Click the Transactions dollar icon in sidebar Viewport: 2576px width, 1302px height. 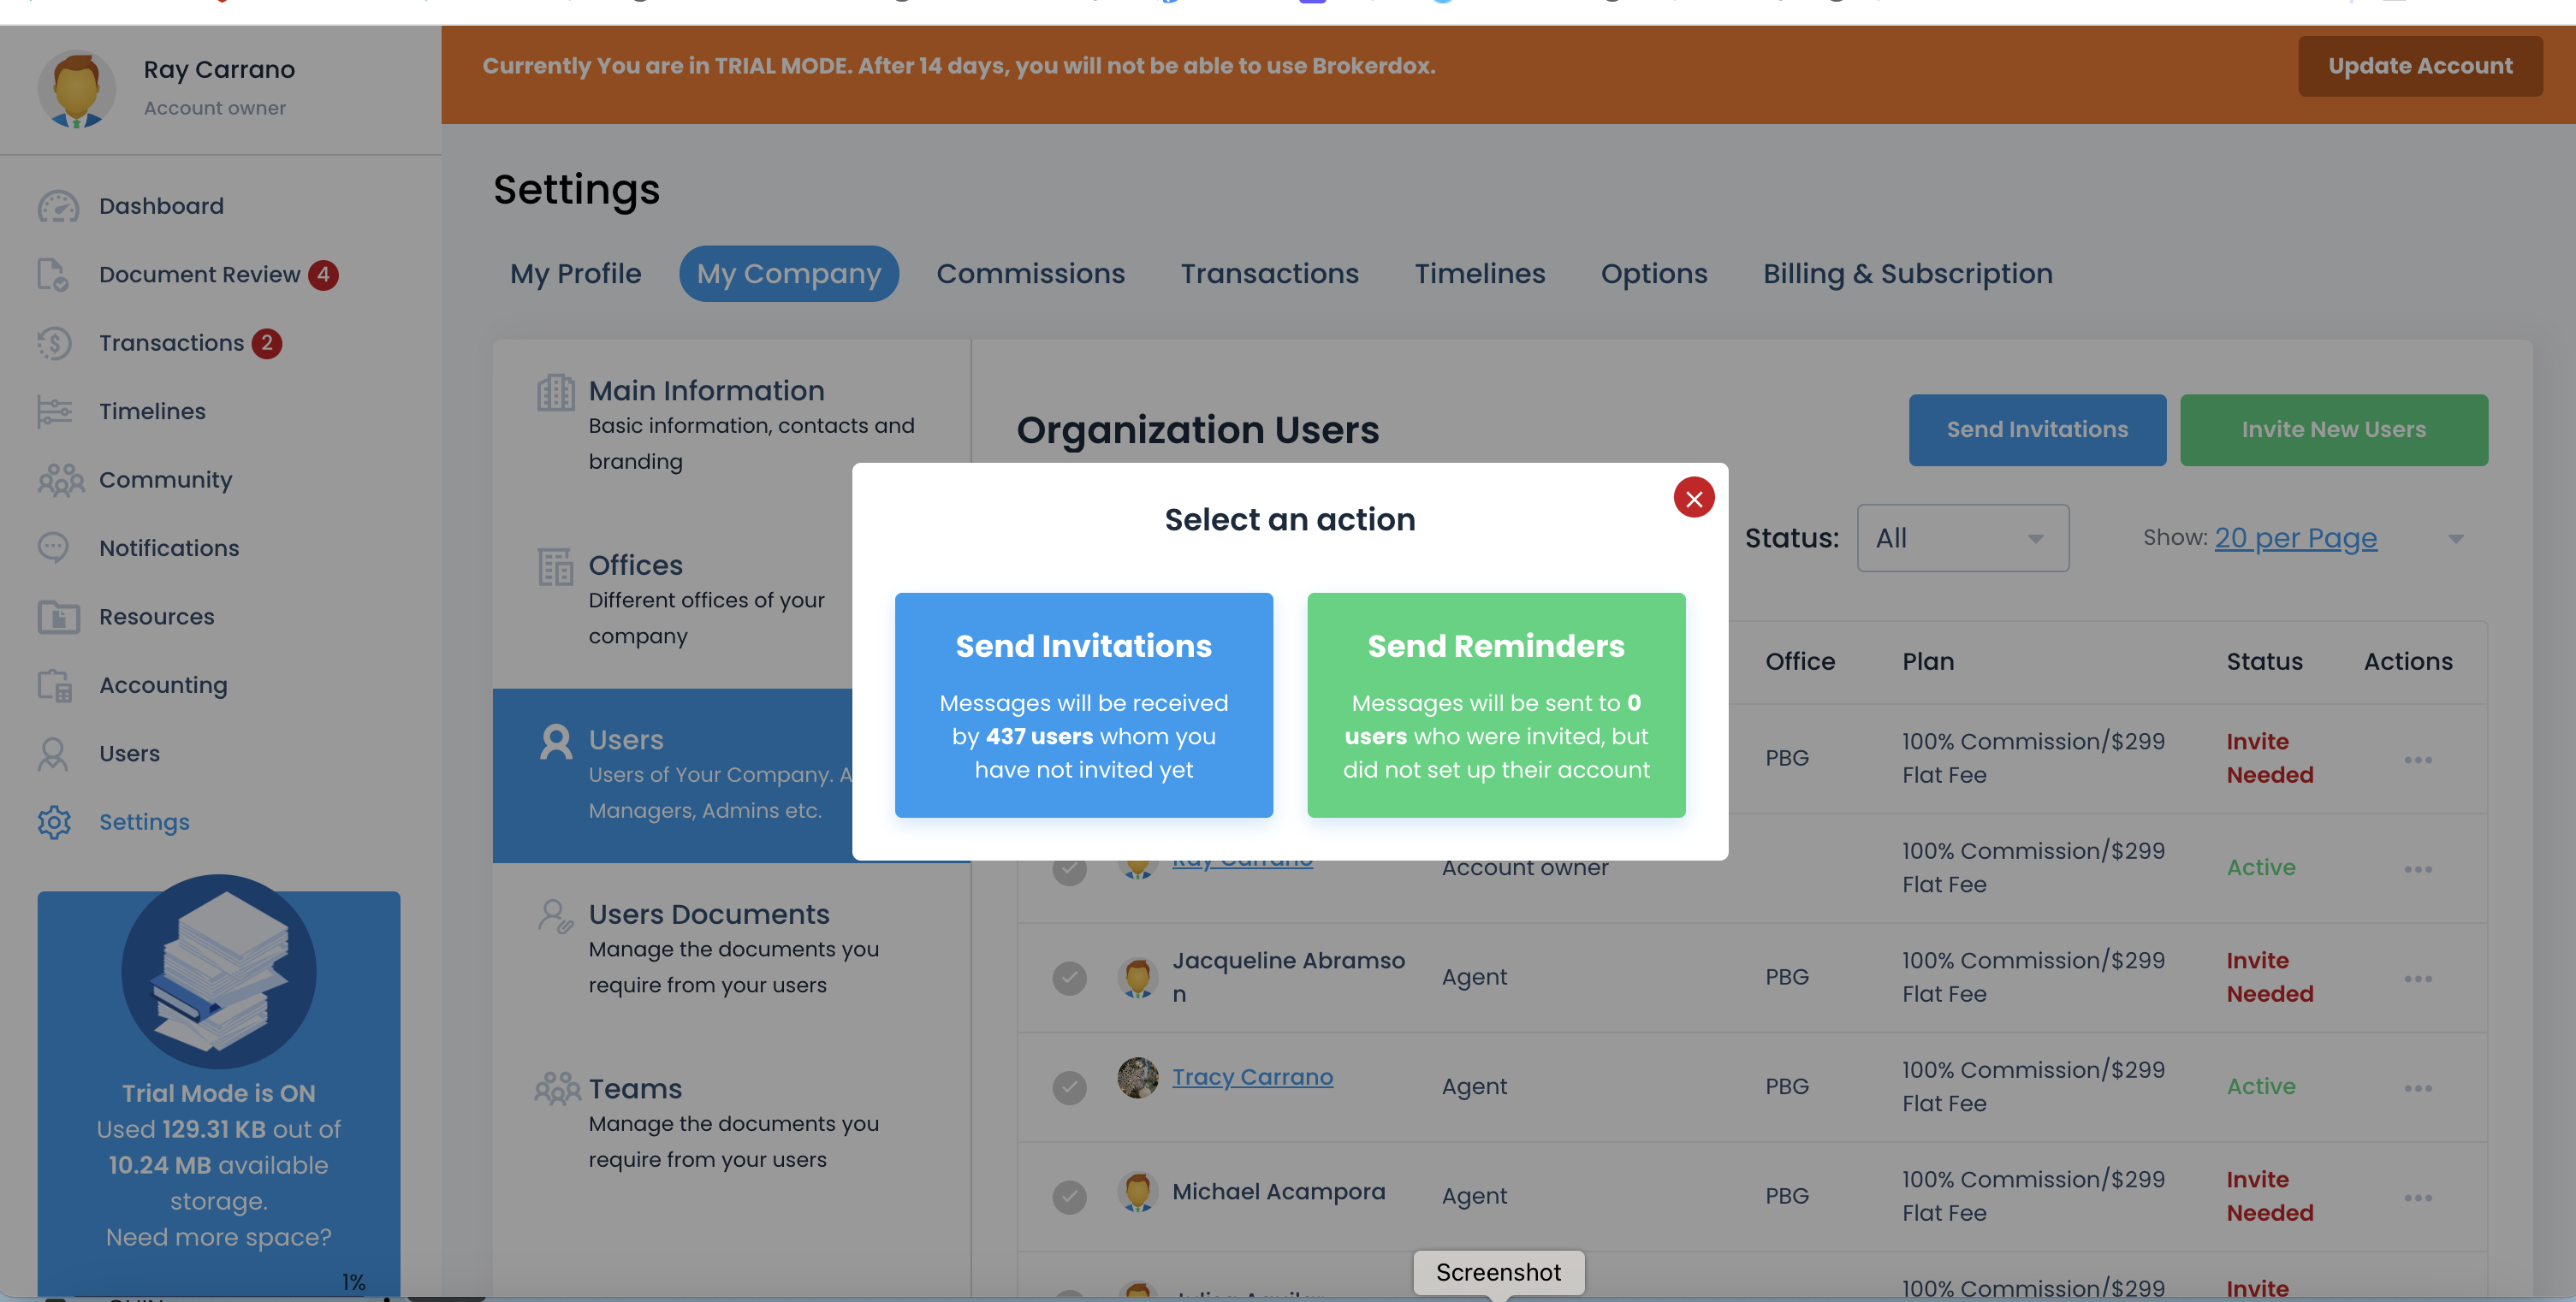coord(54,343)
